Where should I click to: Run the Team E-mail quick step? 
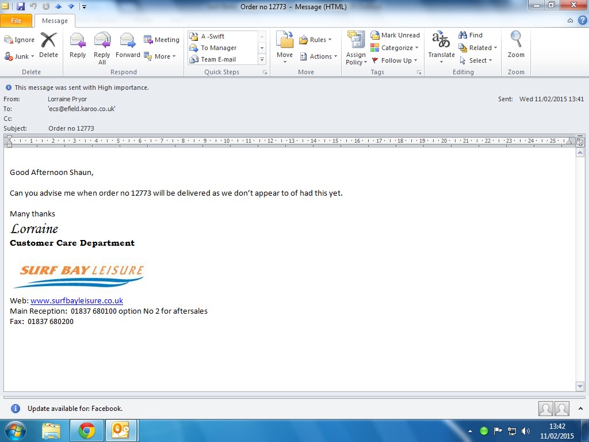point(223,59)
